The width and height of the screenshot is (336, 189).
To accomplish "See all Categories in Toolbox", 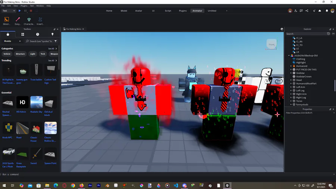I will tap(53, 49).
